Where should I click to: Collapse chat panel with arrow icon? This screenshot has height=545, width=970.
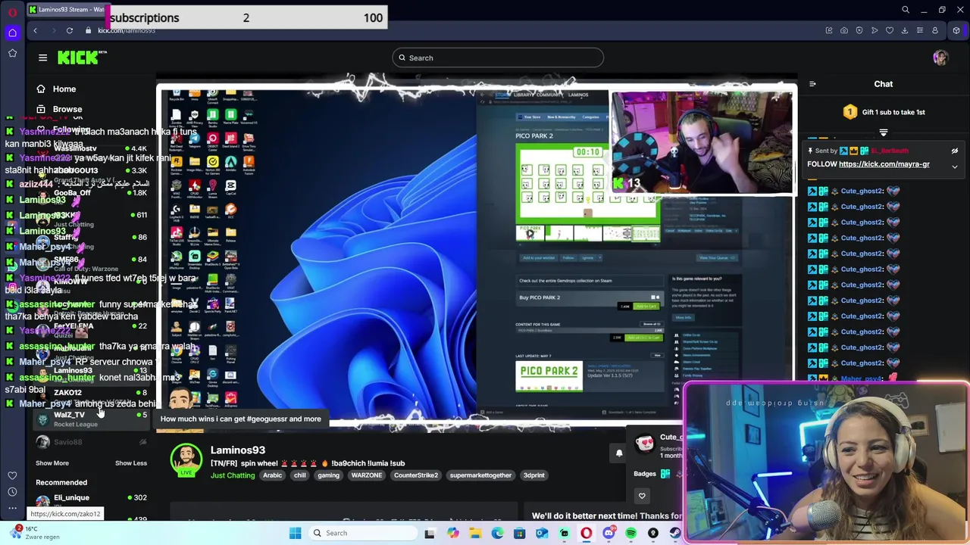click(x=812, y=84)
